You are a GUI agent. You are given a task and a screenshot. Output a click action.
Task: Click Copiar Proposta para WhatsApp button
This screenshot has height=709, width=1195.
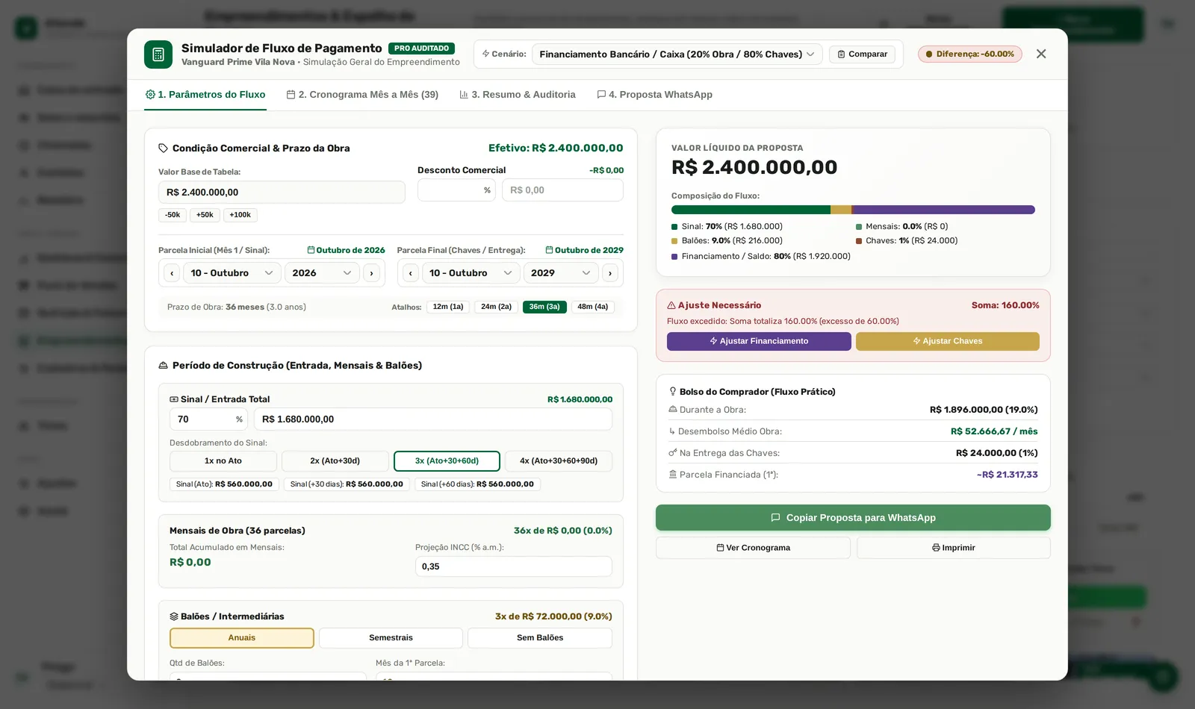(x=853, y=518)
